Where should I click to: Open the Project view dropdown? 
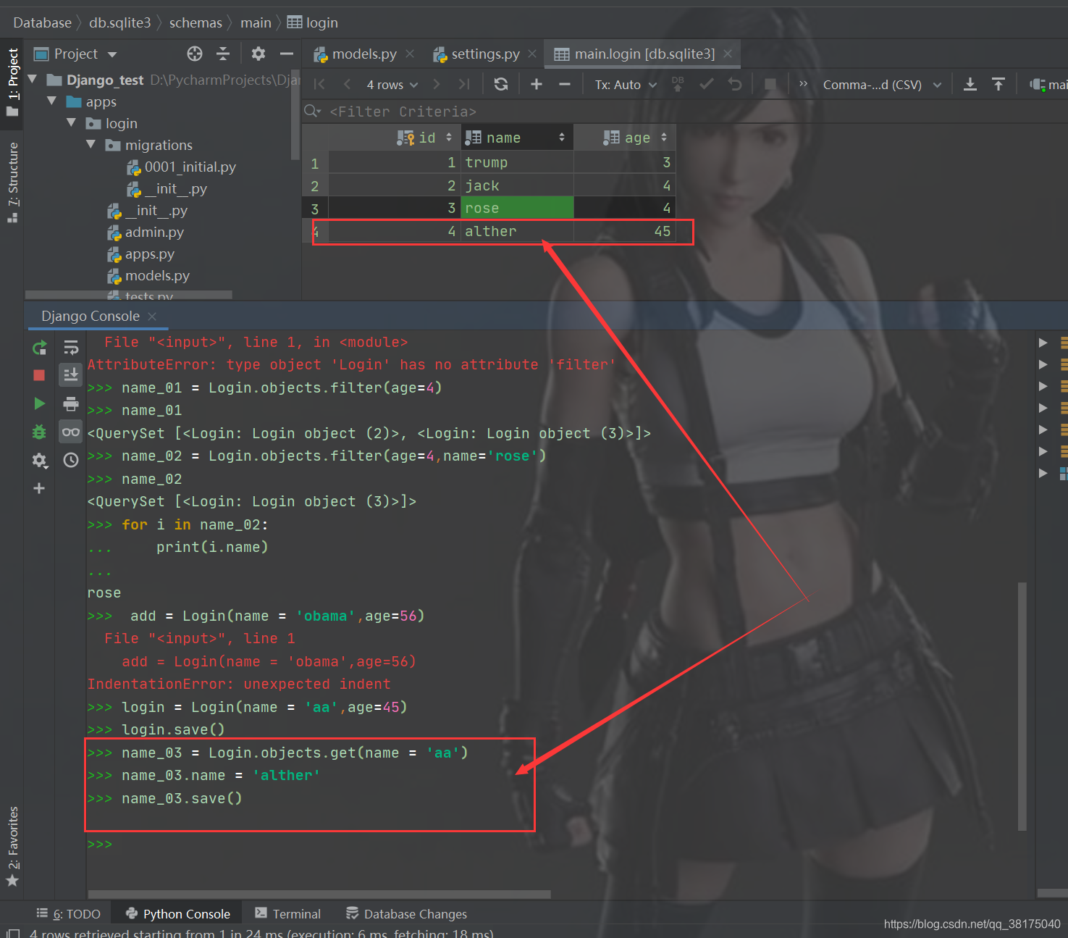[x=112, y=54]
